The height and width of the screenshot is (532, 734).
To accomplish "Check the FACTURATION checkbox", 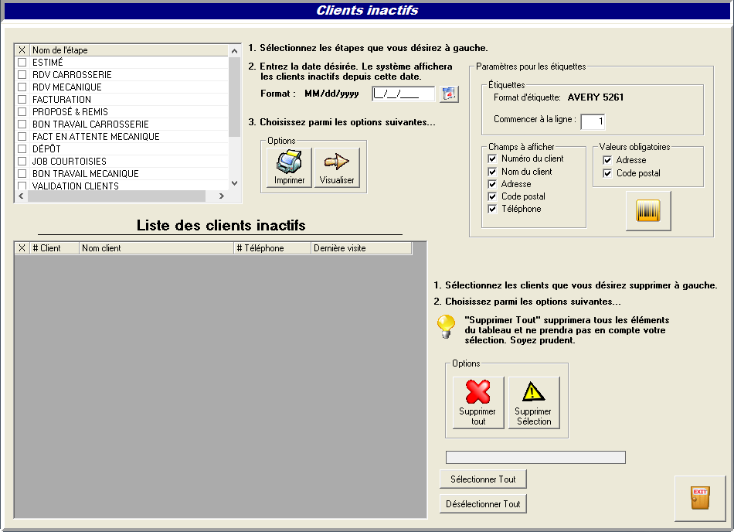I will click(22, 99).
